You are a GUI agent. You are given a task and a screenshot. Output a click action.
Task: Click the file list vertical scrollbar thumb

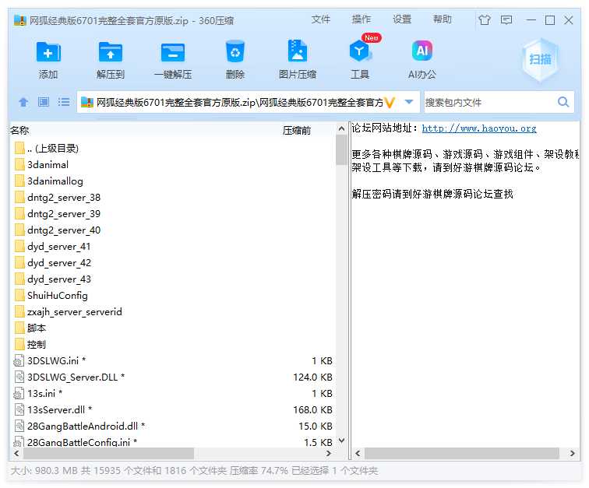pos(341,150)
